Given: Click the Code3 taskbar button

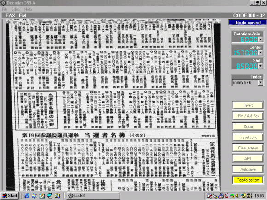Looking at the screenshot, I should click(x=93, y=195).
